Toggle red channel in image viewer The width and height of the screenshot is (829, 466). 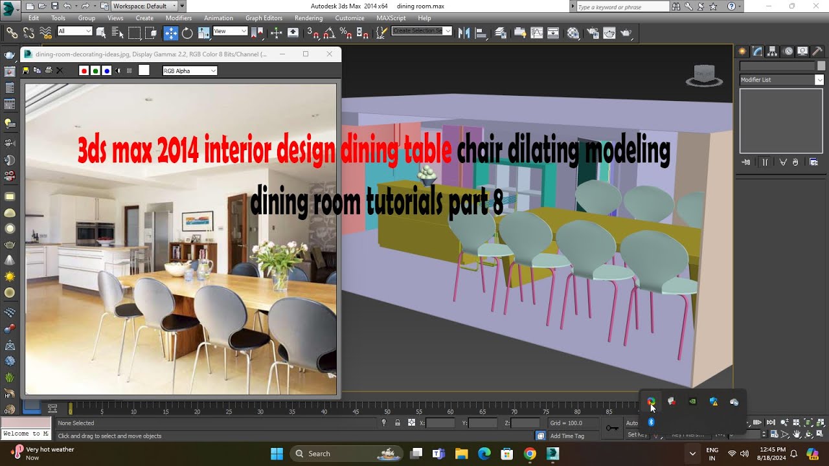click(84, 71)
